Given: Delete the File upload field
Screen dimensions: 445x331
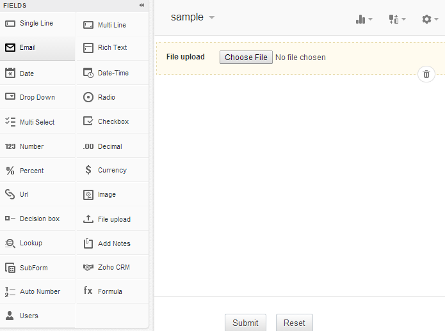Looking at the screenshot, I should pos(426,74).
